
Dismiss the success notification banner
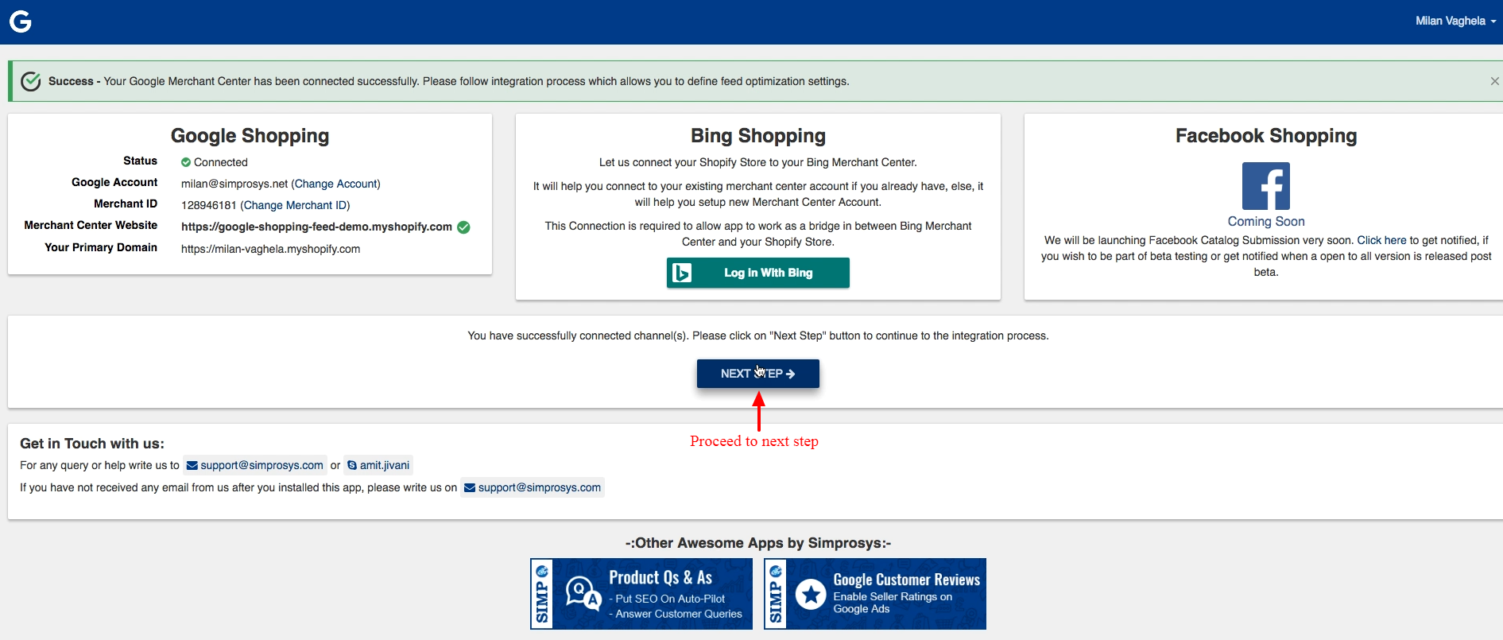click(1494, 81)
